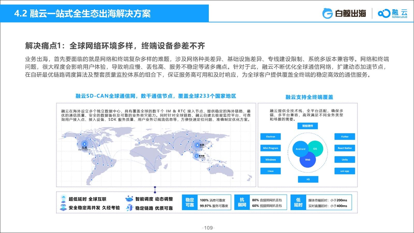Click the stat 80% 音频弱网抗丢包
Screen dimensions: 414x233
tap(267, 200)
